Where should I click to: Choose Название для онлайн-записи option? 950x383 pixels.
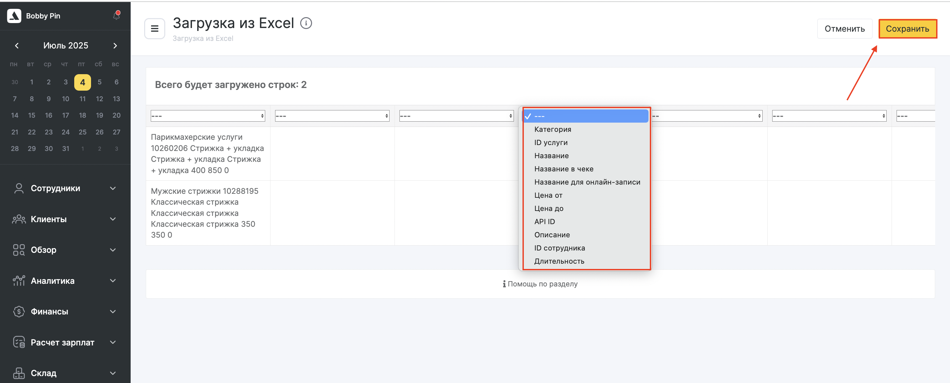click(586, 182)
